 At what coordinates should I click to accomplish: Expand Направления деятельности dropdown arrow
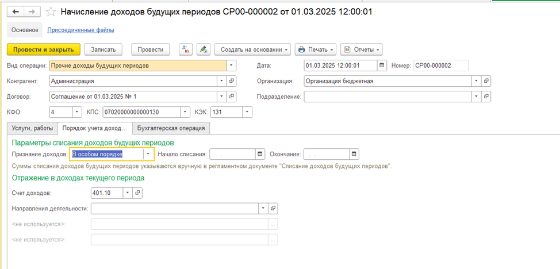pyautogui.click(x=263, y=208)
